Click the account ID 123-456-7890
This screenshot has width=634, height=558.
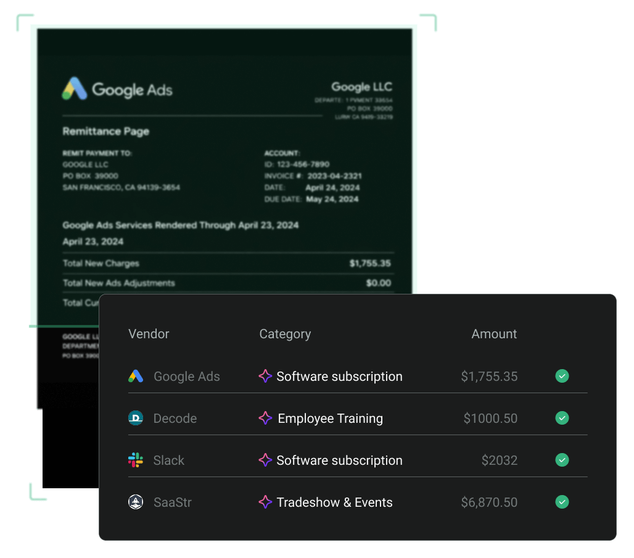click(303, 164)
